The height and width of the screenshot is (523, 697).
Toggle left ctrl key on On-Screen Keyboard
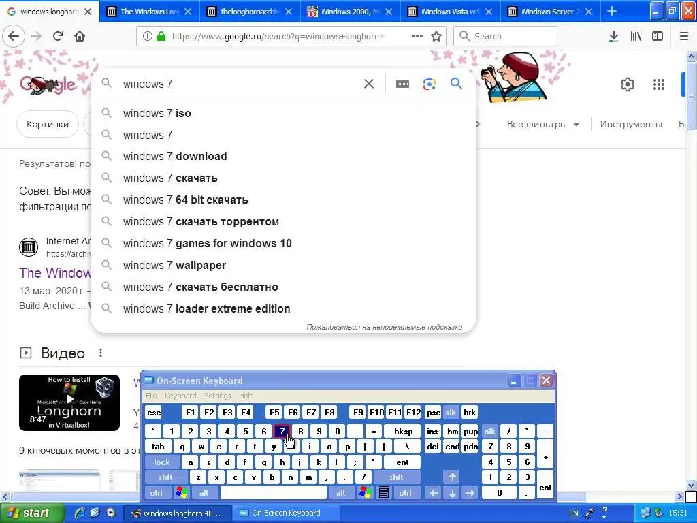[x=156, y=493]
